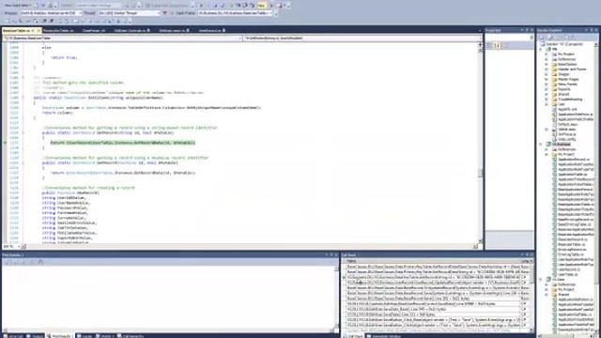Switch to the Locals tab
Screen dimensions: 601x338
pyautogui.click(x=85, y=336)
